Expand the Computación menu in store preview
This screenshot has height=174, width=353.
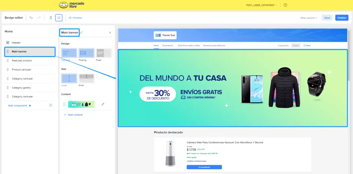click(x=168, y=45)
